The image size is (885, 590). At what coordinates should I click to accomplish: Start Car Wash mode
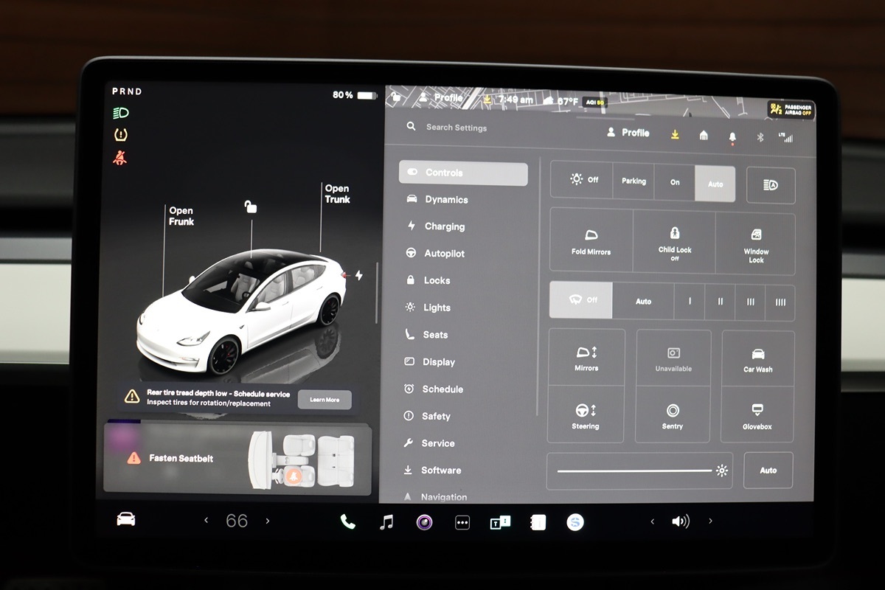(x=758, y=359)
